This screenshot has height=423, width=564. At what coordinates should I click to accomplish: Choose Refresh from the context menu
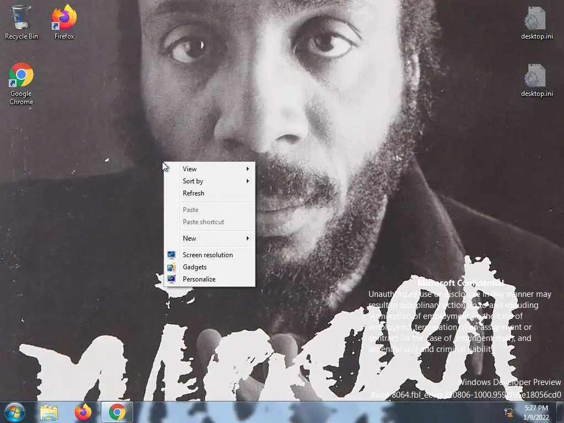[209, 193]
